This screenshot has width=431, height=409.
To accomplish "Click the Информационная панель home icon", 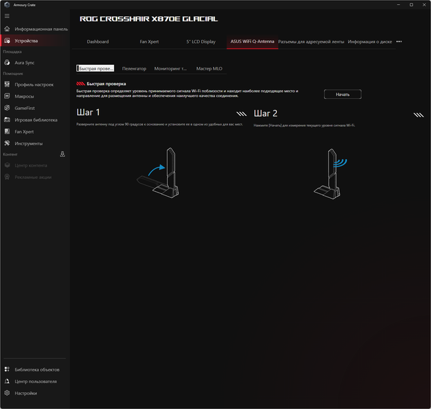I will click(7, 29).
